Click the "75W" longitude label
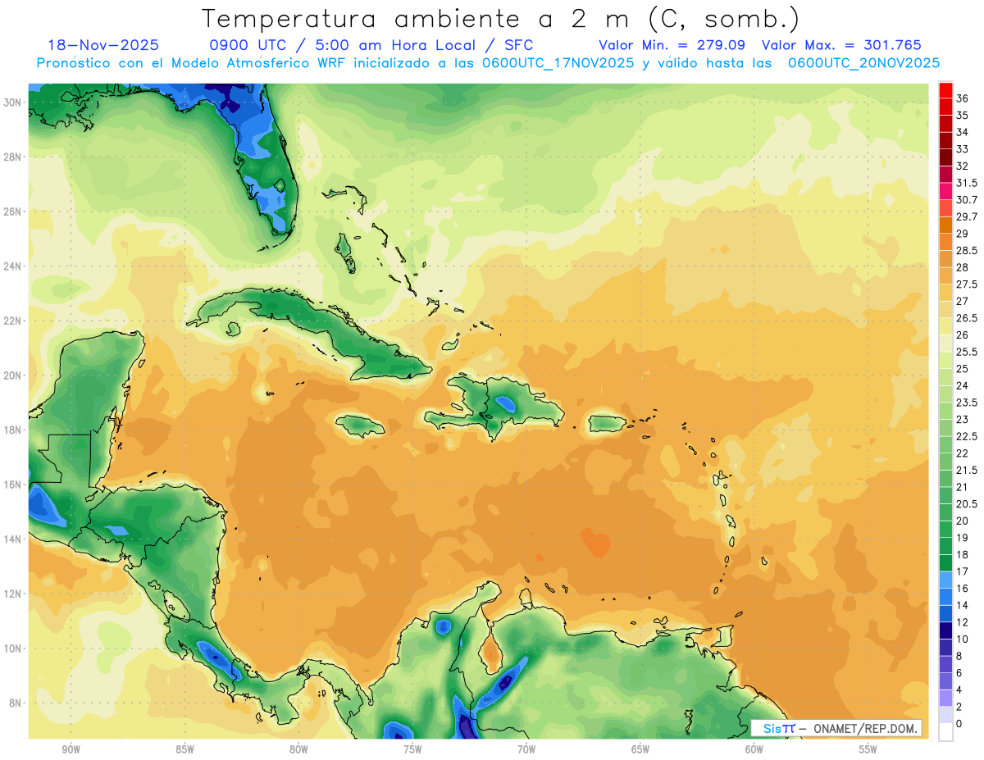 point(412,749)
